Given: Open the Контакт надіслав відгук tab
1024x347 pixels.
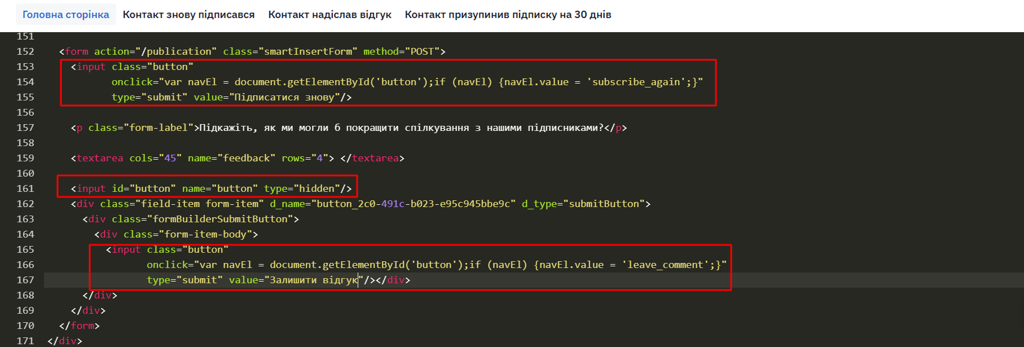Looking at the screenshot, I should point(329,15).
